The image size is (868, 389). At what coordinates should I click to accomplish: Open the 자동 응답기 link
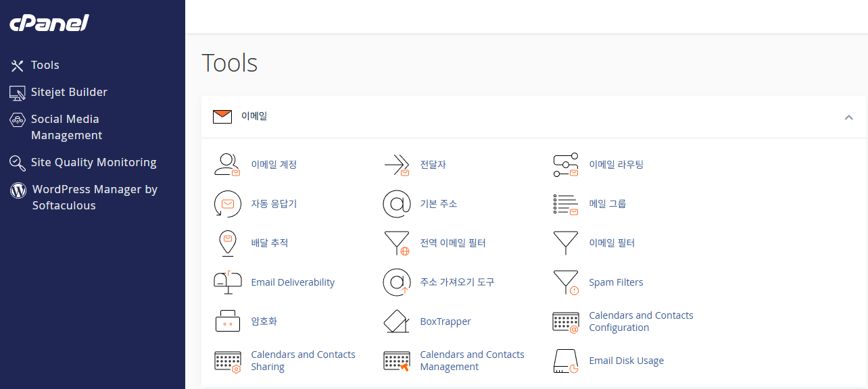[274, 204]
